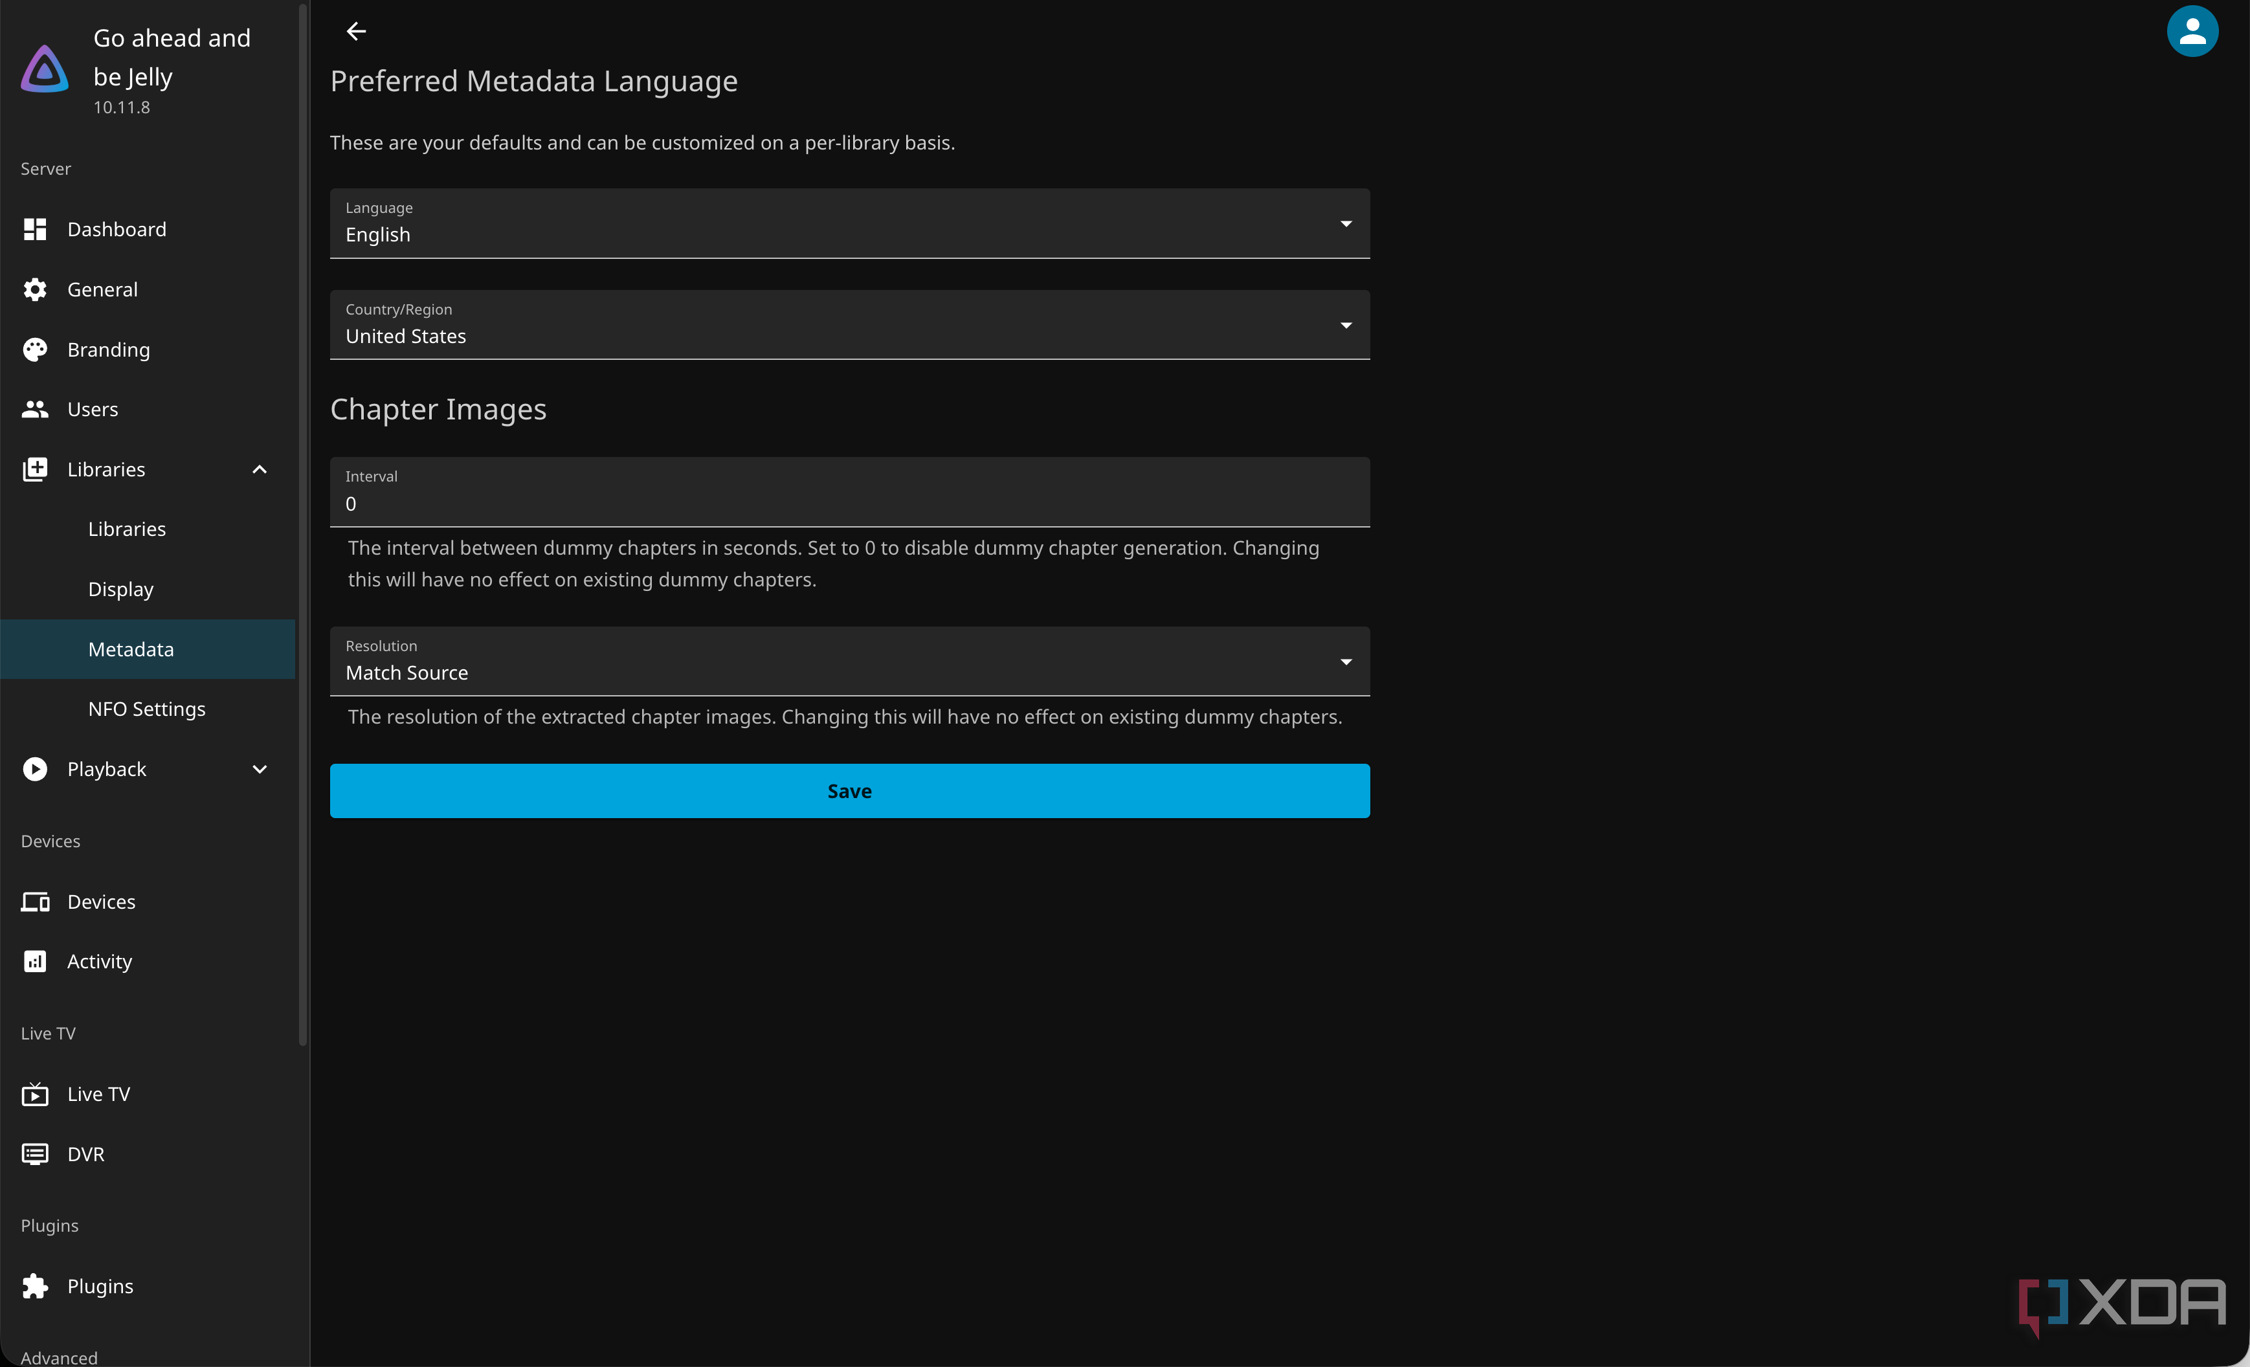
Task: Click the Activity chart icon
Action: [35, 962]
